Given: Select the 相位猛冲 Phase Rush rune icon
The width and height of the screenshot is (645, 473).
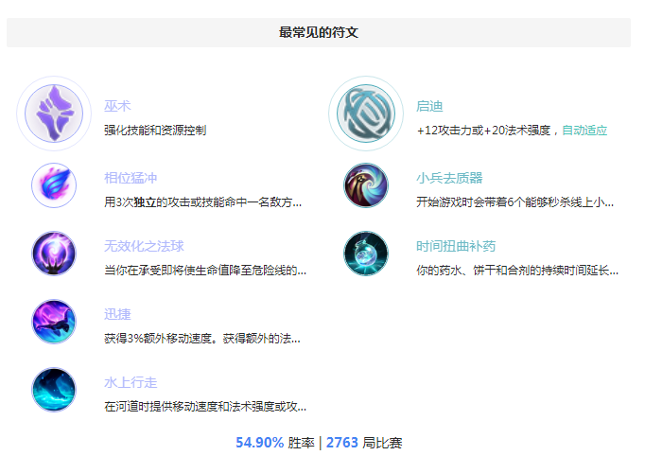Looking at the screenshot, I should click(54, 185).
